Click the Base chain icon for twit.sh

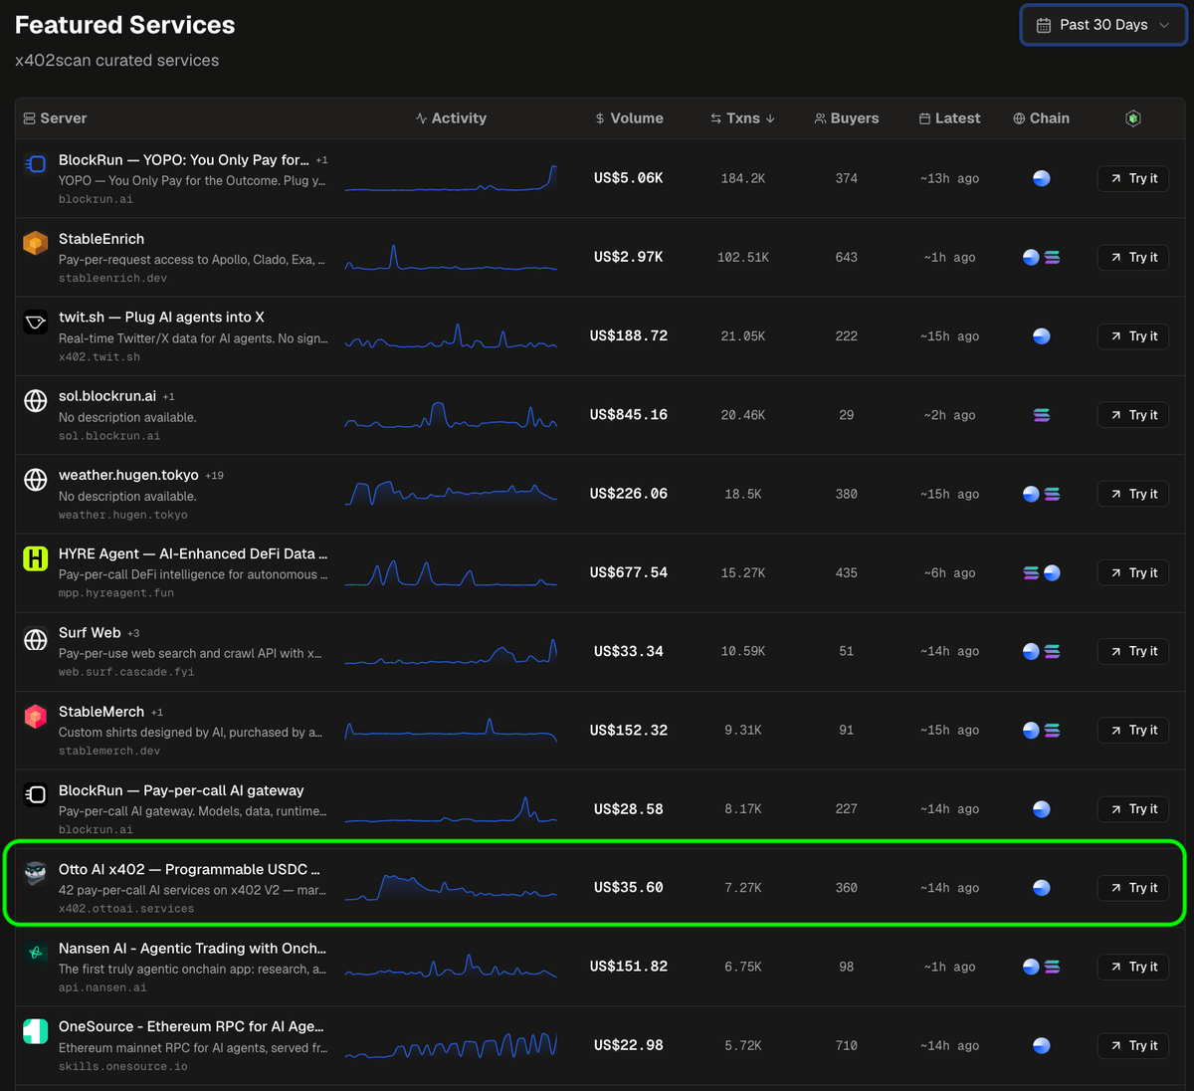[1042, 336]
